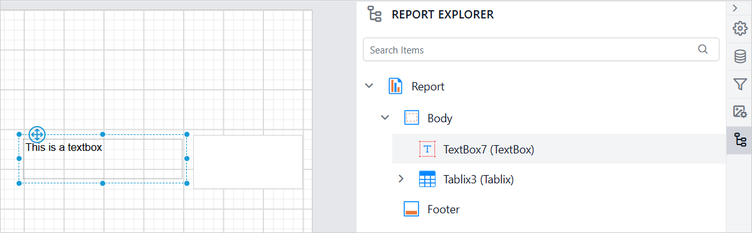The width and height of the screenshot is (752, 233).
Task: Collapse the Report tree node
Action: (369, 86)
